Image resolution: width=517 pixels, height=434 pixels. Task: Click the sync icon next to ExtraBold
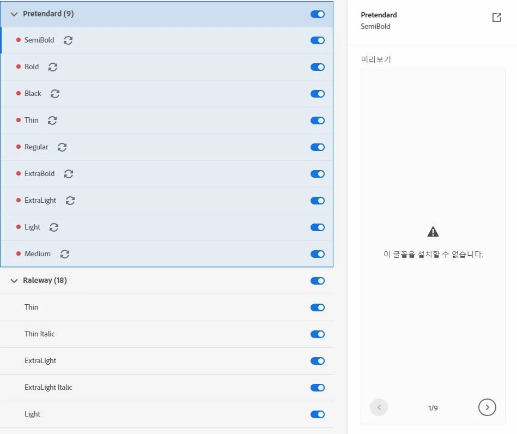pos(68,174)
